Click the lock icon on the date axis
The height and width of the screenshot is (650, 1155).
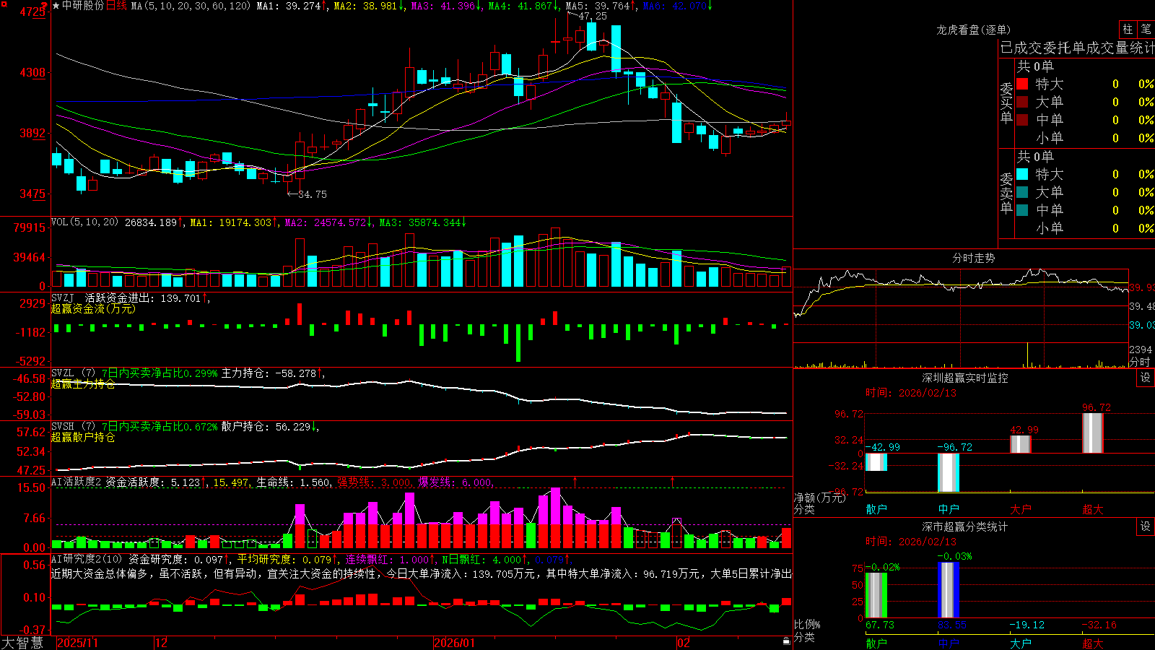click(786, 641)
